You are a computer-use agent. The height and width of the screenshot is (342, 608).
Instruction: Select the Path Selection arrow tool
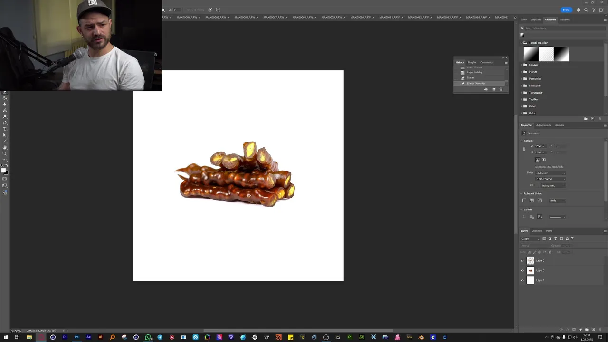tap(5, 135)
